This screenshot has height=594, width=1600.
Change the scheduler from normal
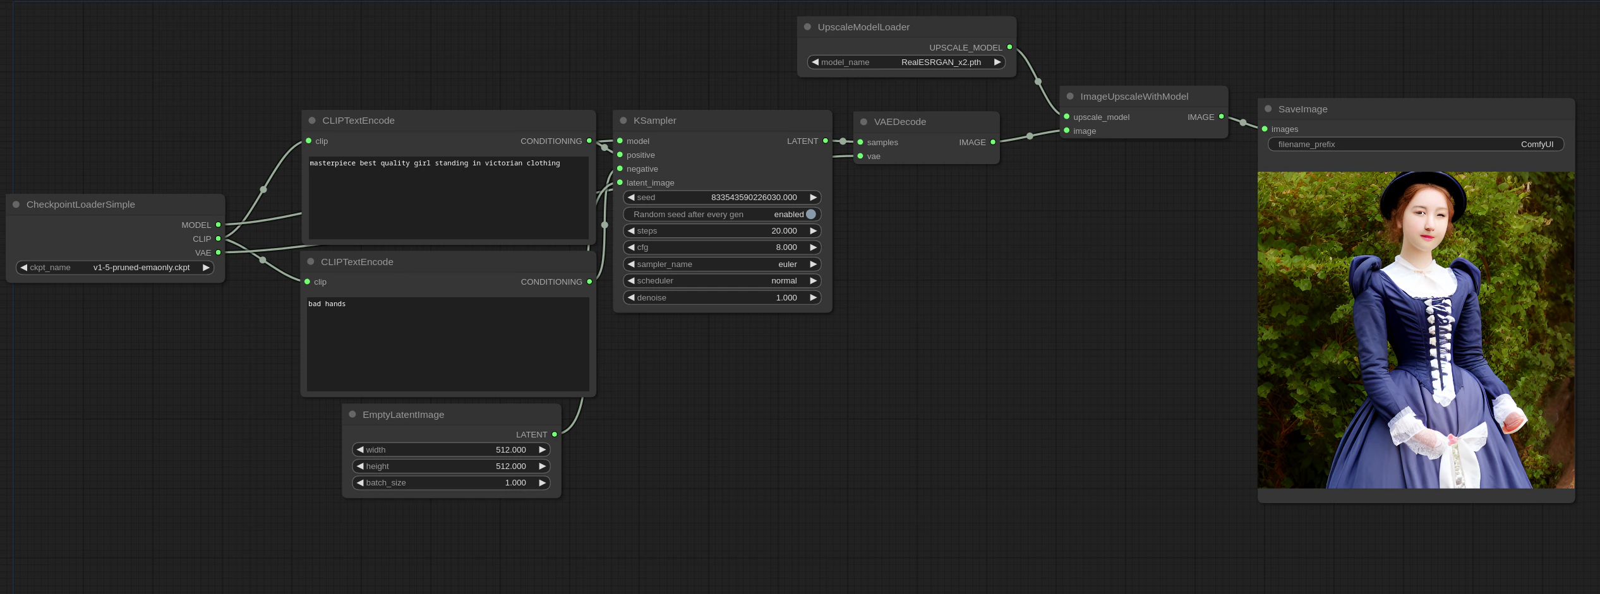tap(814, 280)
